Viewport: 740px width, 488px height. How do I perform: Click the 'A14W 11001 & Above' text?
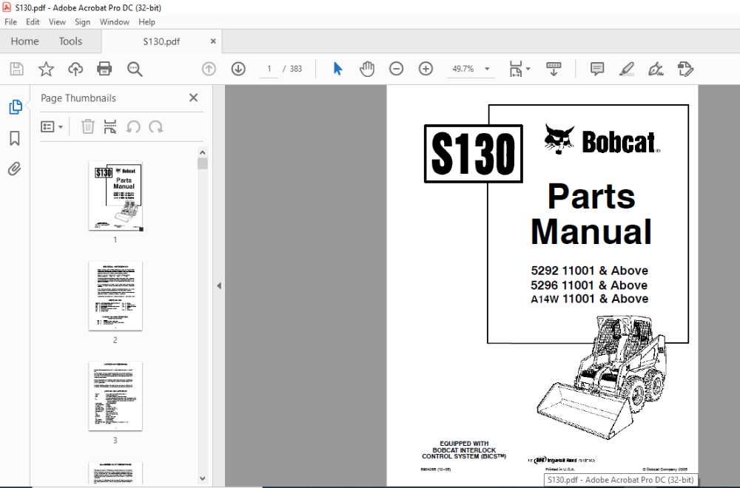point(590,299)
